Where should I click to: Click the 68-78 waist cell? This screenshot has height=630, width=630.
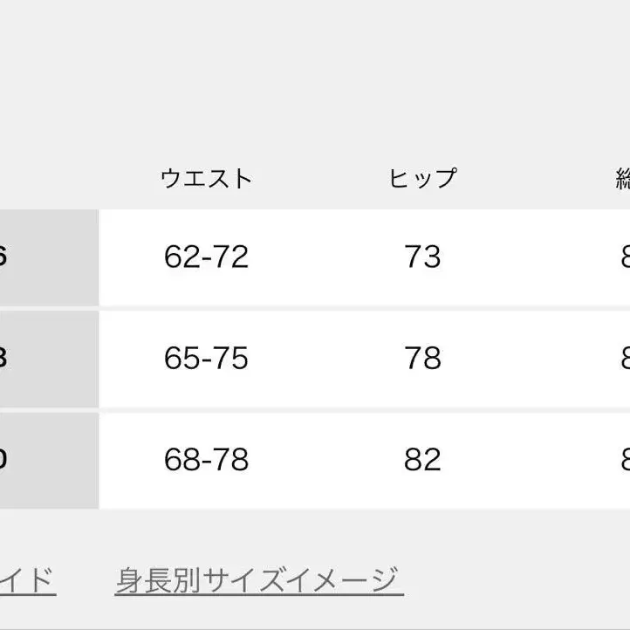click(206, 459)
